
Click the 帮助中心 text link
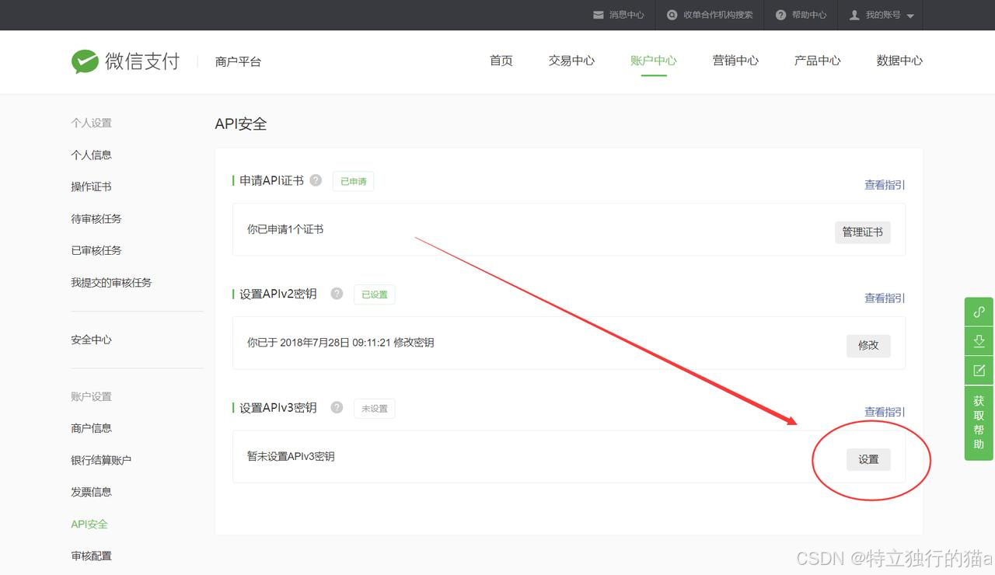(809, 15)
